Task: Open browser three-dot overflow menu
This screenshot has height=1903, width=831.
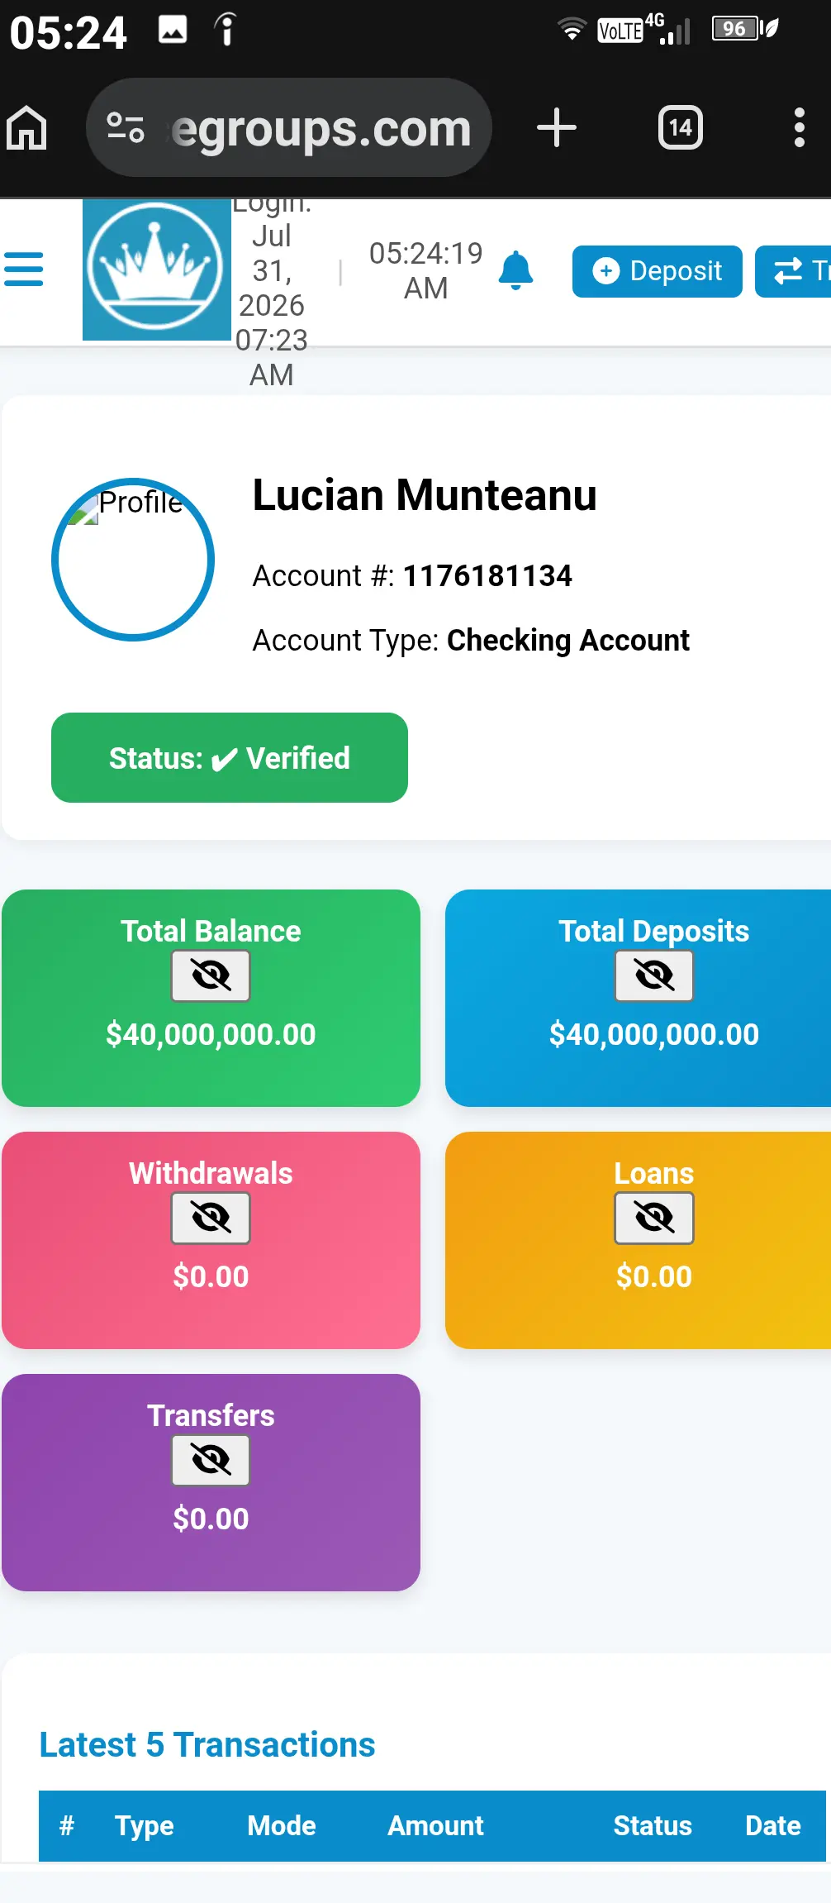Action: 799,128
